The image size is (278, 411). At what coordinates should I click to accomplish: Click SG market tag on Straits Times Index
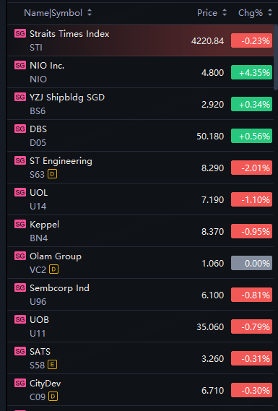pyautogui.click(x=20, y=33)
